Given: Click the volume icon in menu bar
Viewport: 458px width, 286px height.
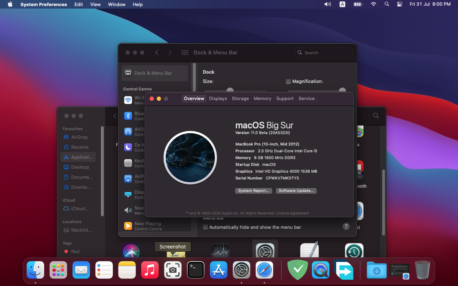Looking at the screenshot, I should click(x=327, y=4).
